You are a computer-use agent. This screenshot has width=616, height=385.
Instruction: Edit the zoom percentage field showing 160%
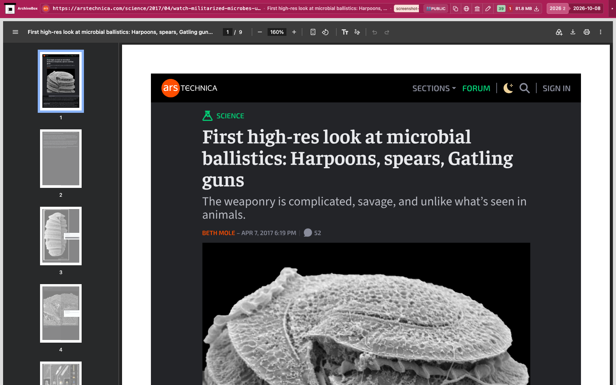pyautogui.click(x=277, y=32)
